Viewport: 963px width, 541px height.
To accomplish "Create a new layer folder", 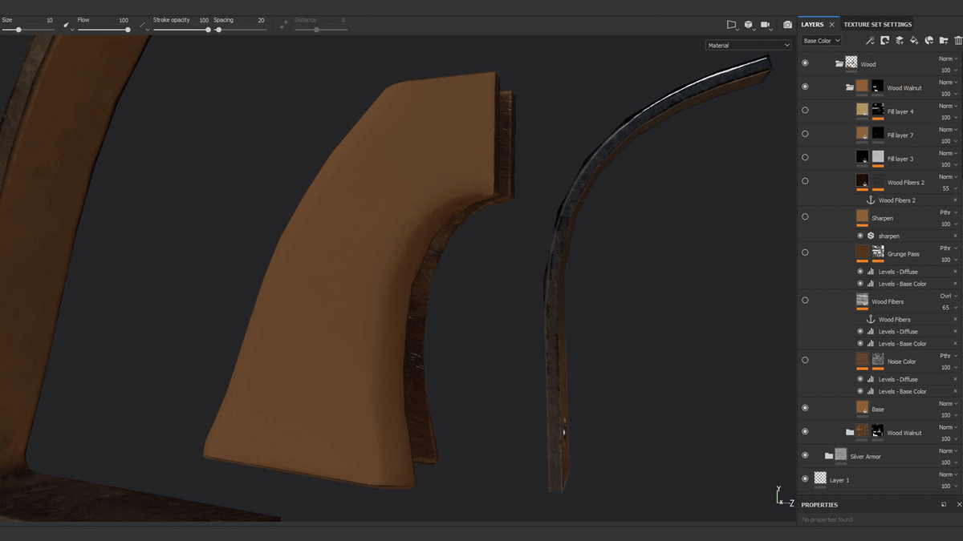I will click(944, 41).
